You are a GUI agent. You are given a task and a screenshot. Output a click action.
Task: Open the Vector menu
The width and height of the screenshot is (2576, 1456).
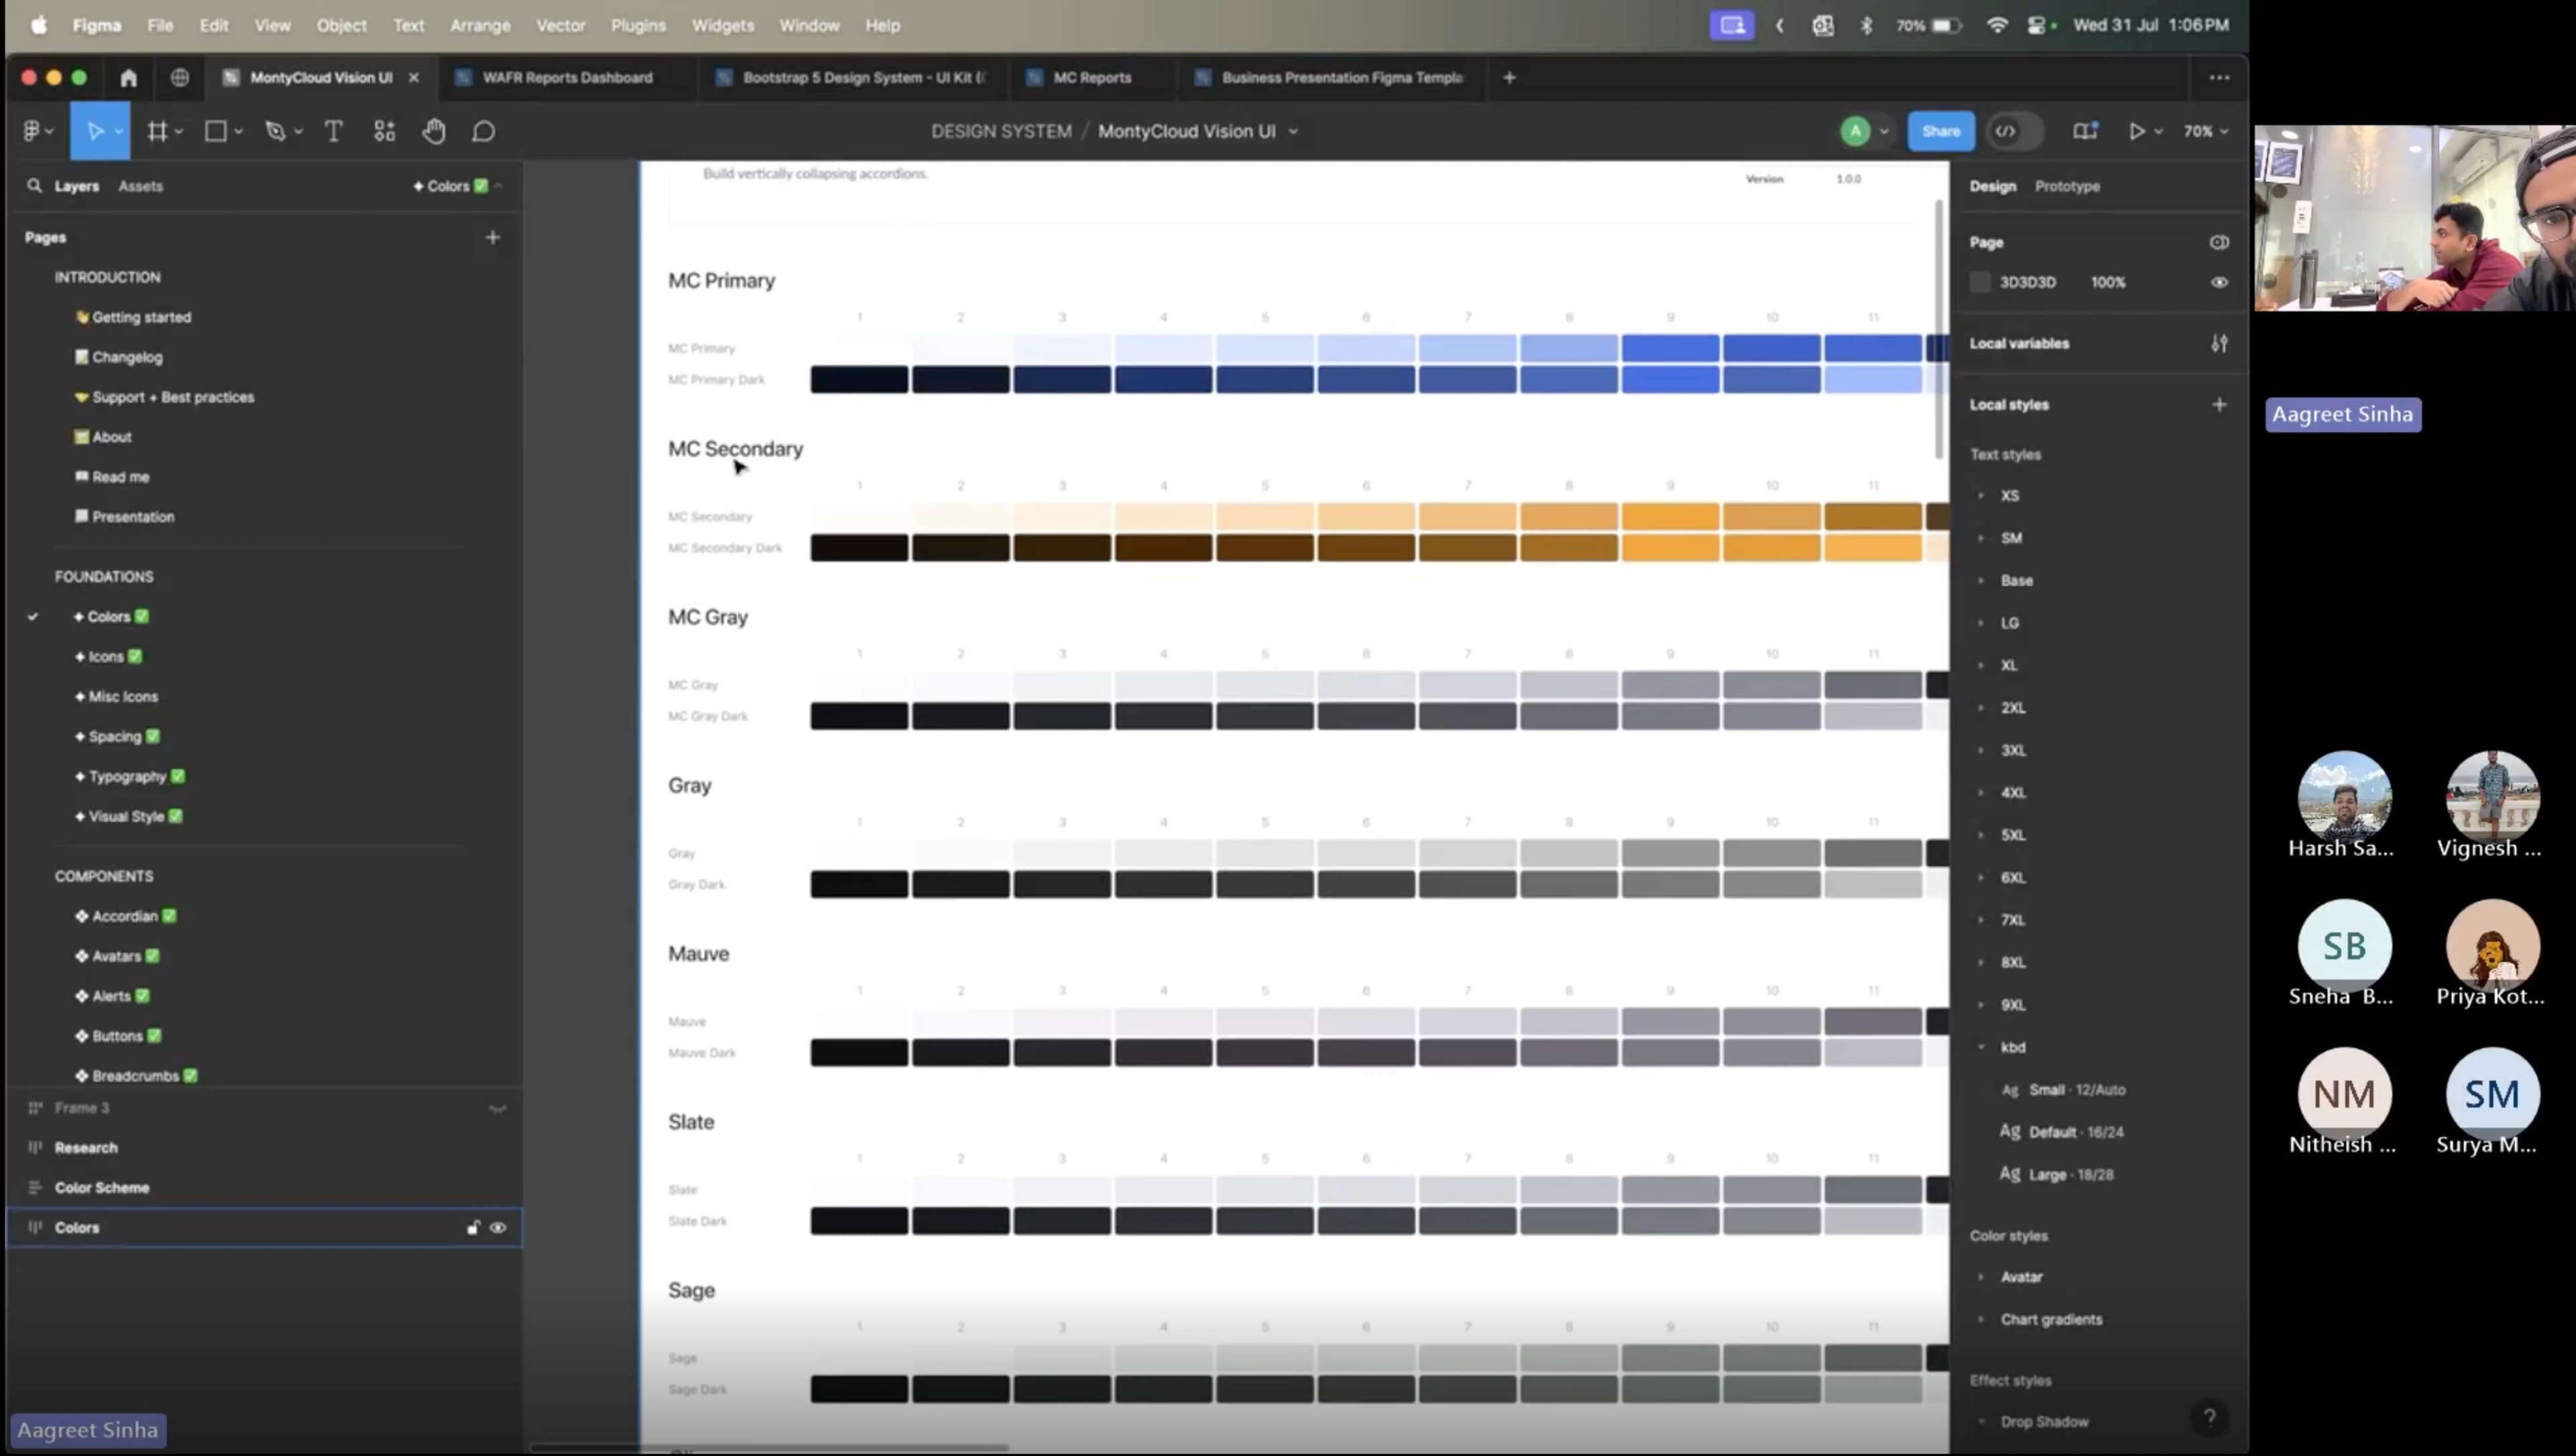pos(560,25)
